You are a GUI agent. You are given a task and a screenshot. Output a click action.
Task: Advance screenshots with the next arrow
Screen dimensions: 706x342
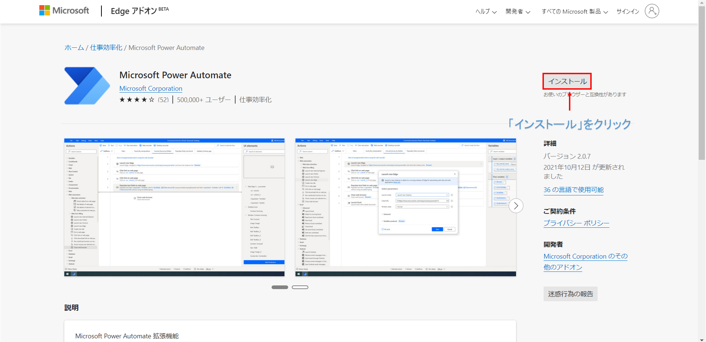516,206
